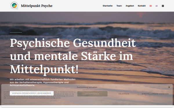Switch to English via the UK flag
Viewport: 174px width, 108px height.
click(x=156, y=6)
